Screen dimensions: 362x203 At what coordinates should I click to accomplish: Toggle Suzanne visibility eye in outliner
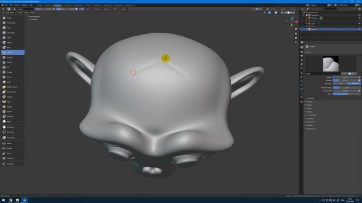coord(359,29)
